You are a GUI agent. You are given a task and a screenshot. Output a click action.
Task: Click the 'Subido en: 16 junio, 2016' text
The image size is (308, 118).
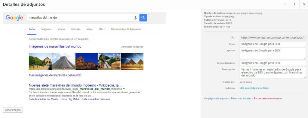[217, 20]
